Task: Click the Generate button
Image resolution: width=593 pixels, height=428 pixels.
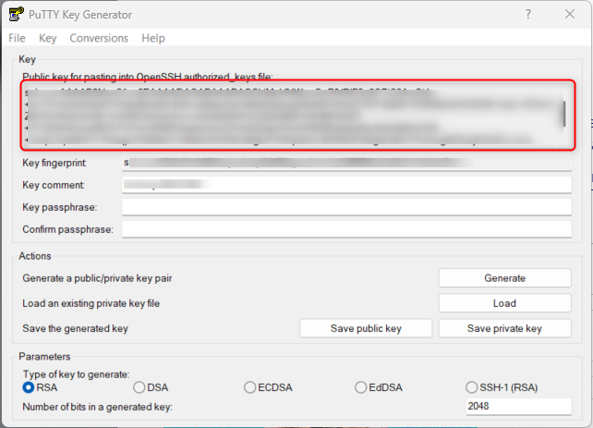Action: point(505,278)
